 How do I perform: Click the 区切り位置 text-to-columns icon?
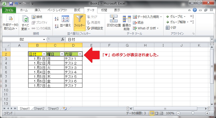tap(114, 18)
